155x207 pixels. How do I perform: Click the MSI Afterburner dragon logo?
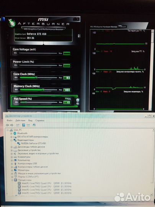pos(11,23)
